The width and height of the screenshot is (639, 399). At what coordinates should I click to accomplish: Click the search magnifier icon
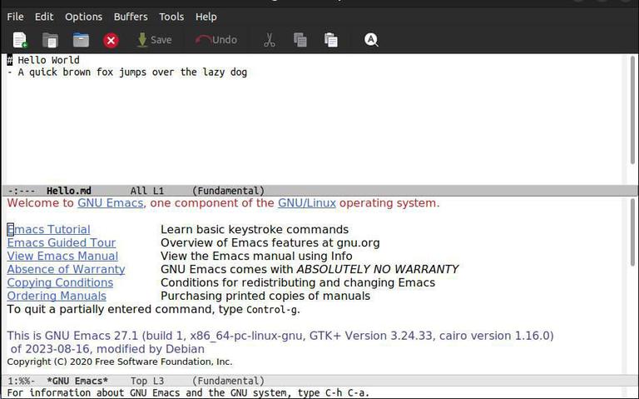pos(371,40)
